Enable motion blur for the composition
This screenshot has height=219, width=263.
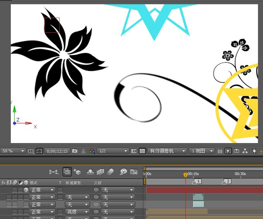coord(110,172)
